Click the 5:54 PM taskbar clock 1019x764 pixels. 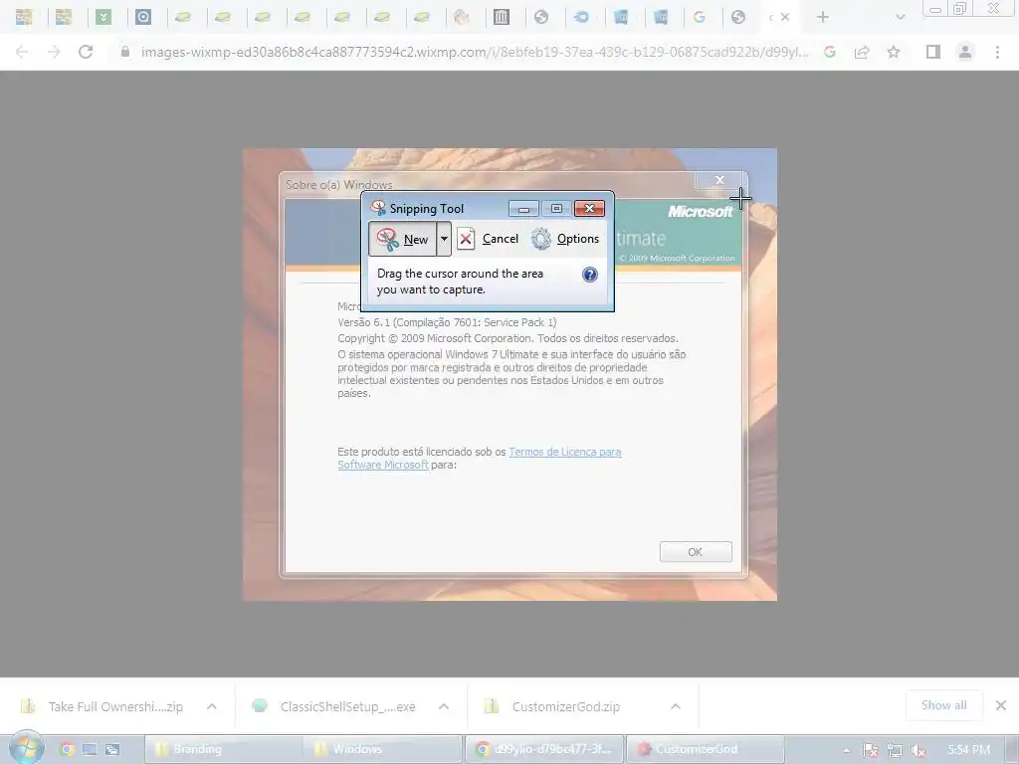point(968,750)
